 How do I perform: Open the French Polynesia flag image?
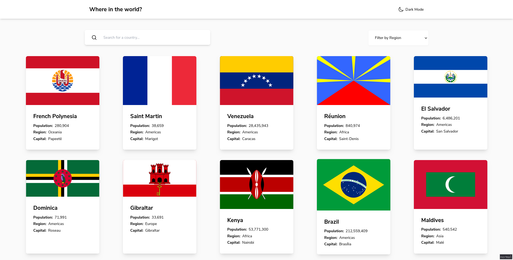pyautogui.click(x=63, y=80)
